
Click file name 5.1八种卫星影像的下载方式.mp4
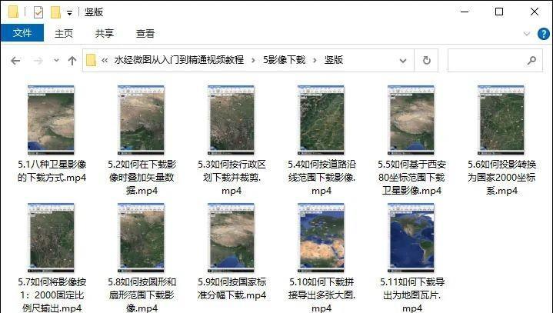pos(52,171)
